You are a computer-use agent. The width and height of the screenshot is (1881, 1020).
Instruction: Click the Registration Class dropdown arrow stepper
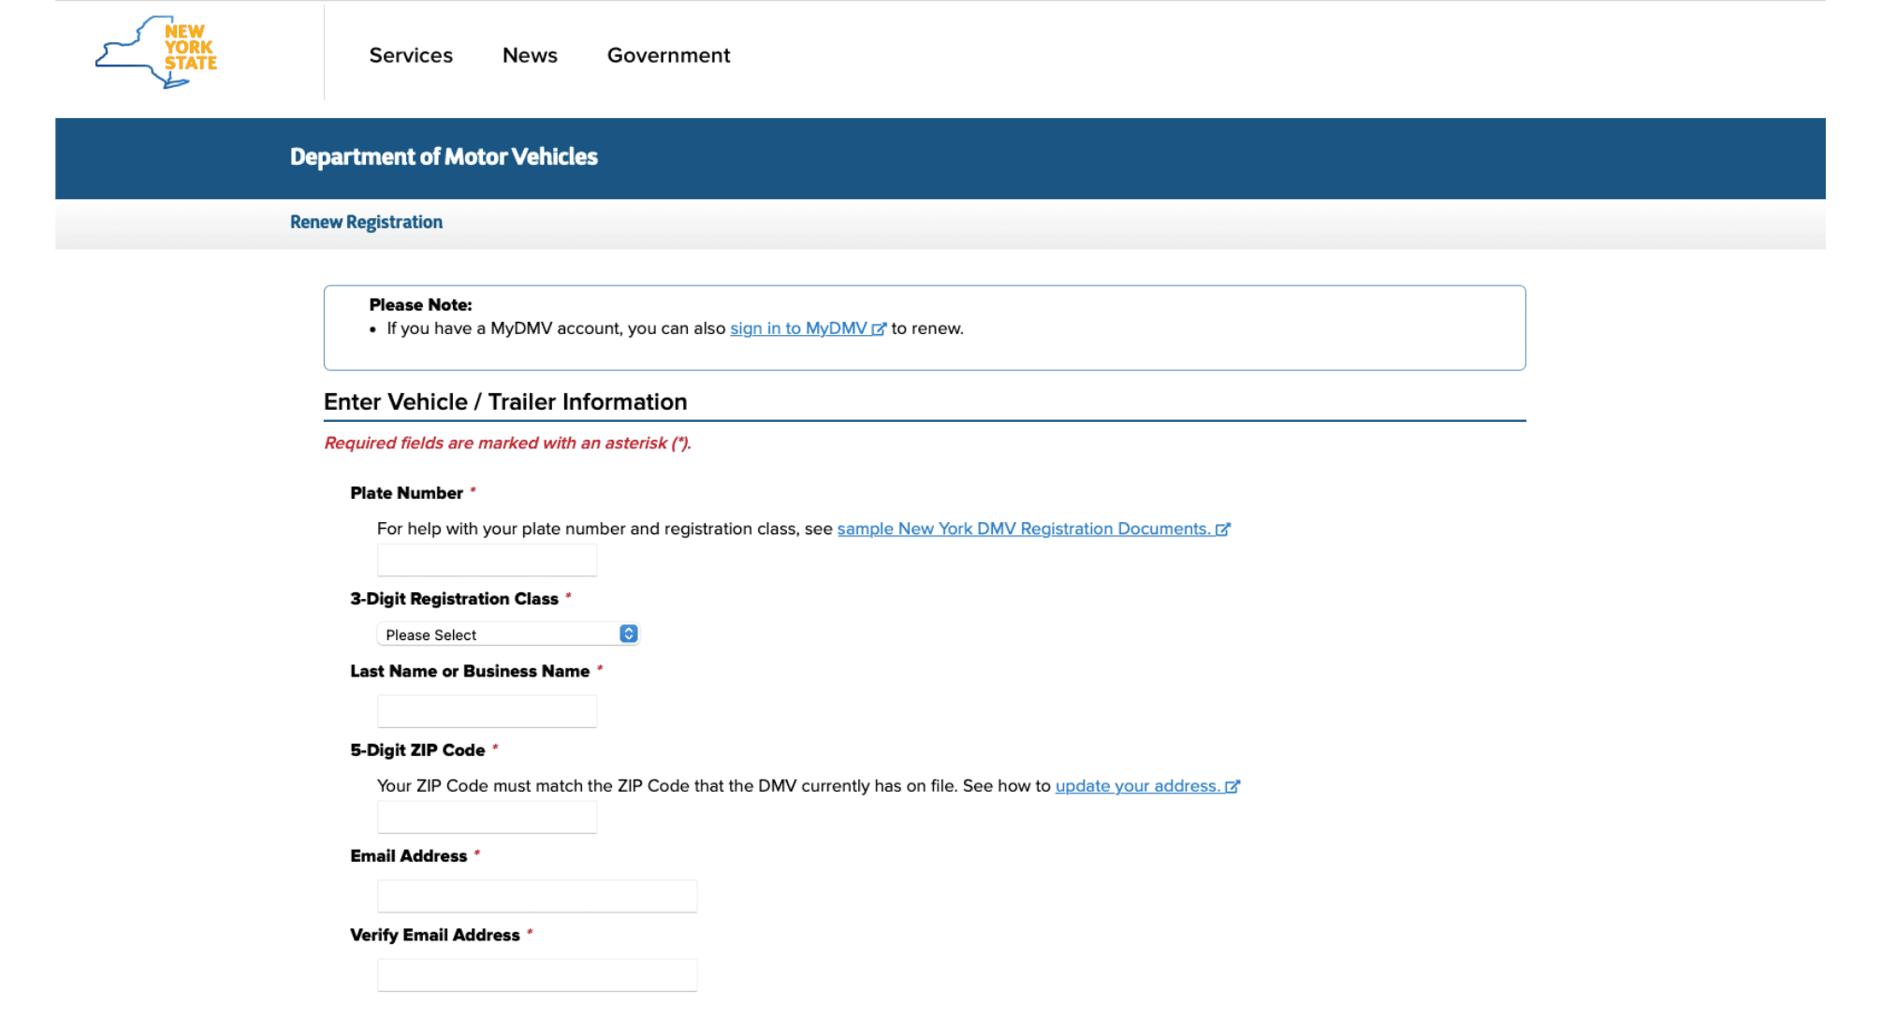tap(629, 634)
